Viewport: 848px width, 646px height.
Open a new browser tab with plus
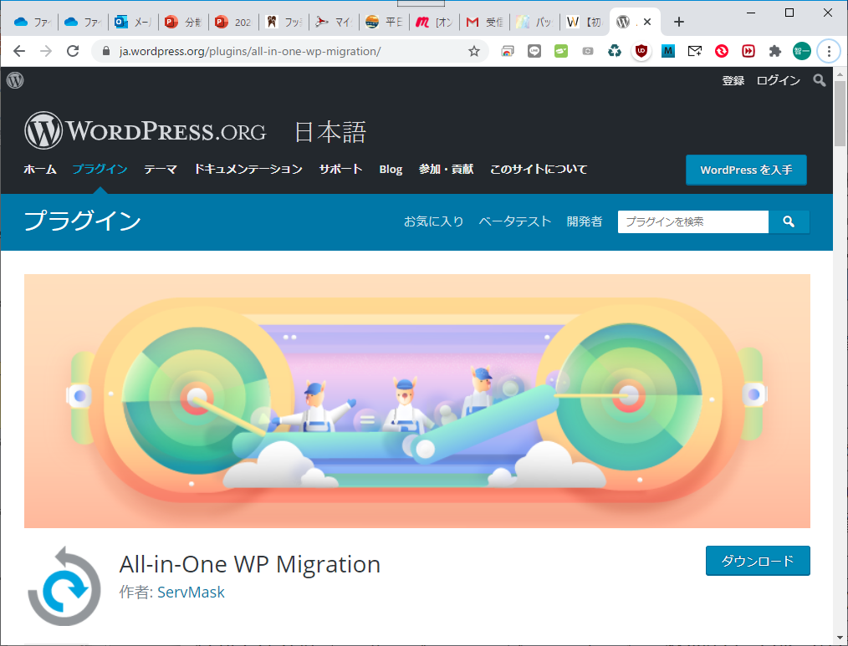point(679,22)
